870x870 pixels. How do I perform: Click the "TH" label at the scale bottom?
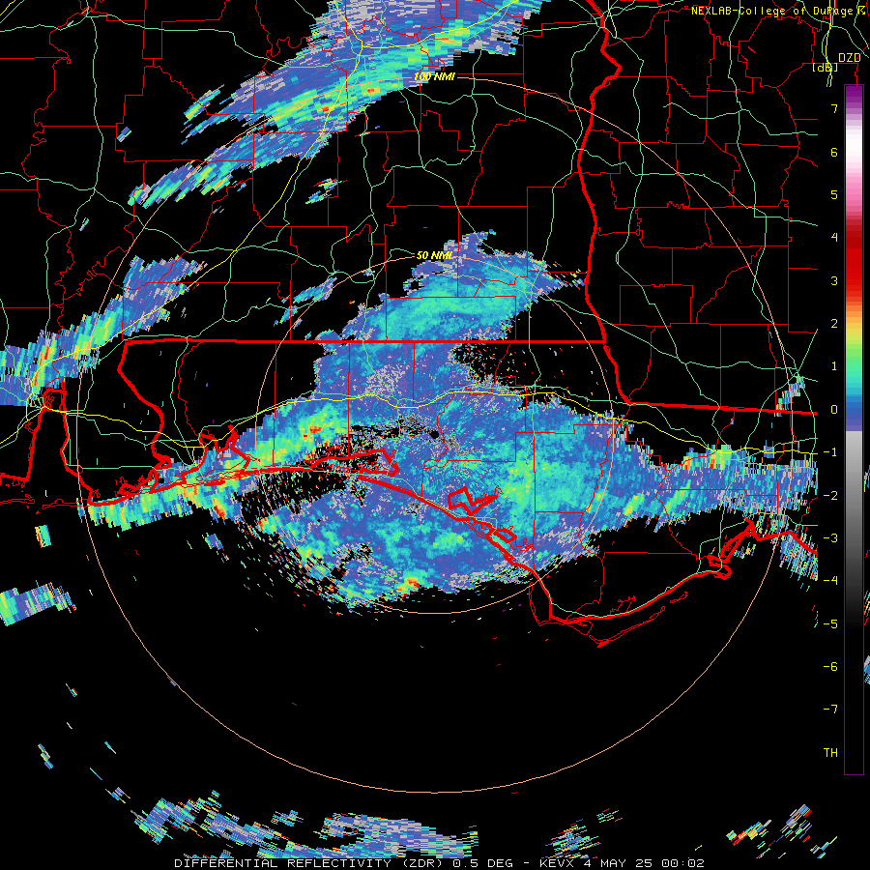coord(830,752)
